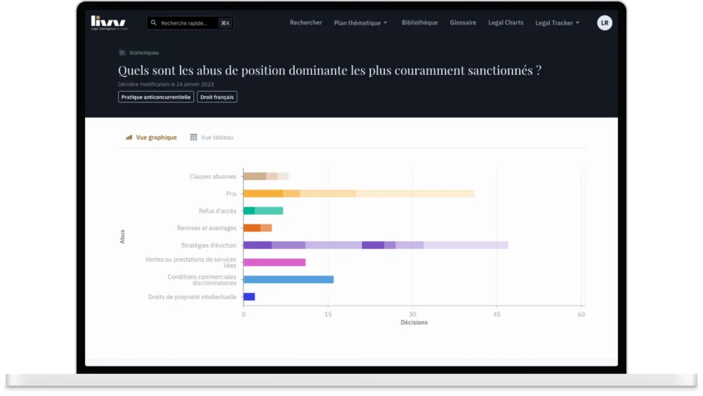Click the dark blue Droits de propriété intellectuelle bar

pos(249,296)
